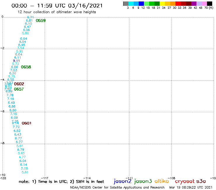Click the 6.43 wave height value

coord(18,134)
